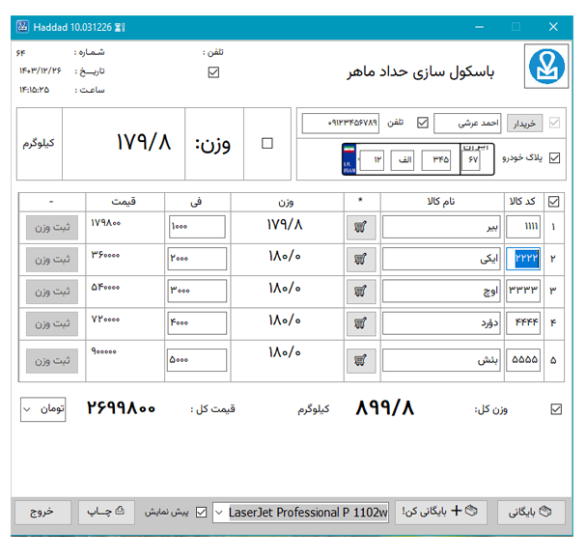Click the نام کالا column header
This screenshot has height=558, width=586.
click(441, 202)
